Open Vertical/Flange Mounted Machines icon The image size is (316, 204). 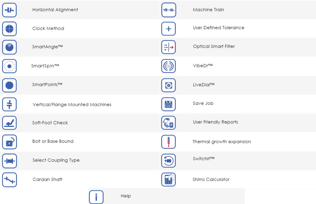9,104
